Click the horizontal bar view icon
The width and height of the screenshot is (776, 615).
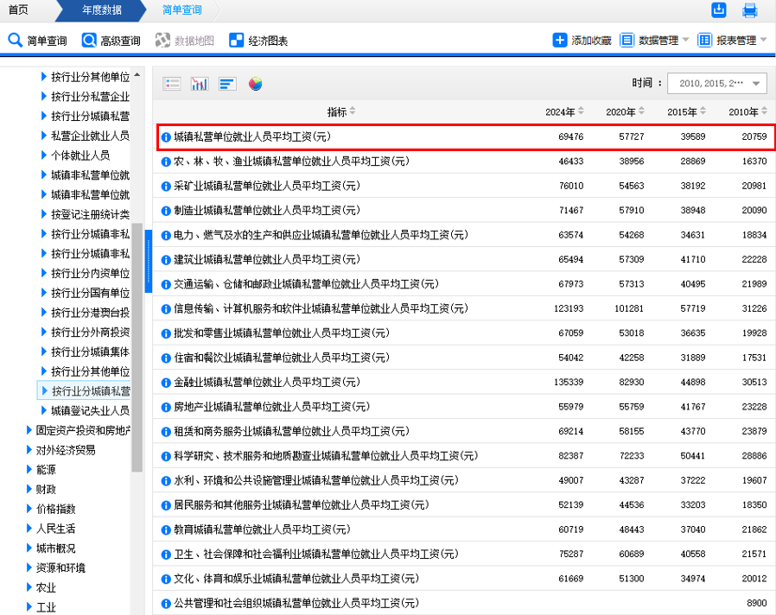coord(227,84)
